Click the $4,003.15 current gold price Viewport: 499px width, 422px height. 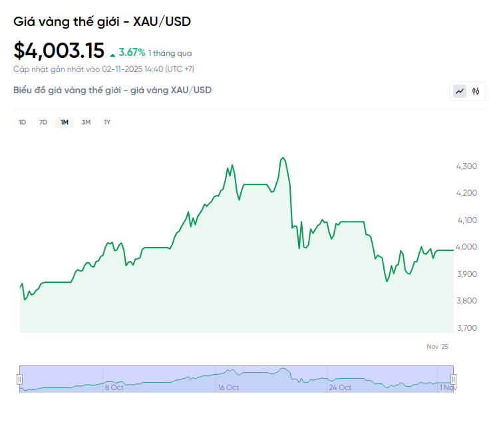[x=59, y=51]
